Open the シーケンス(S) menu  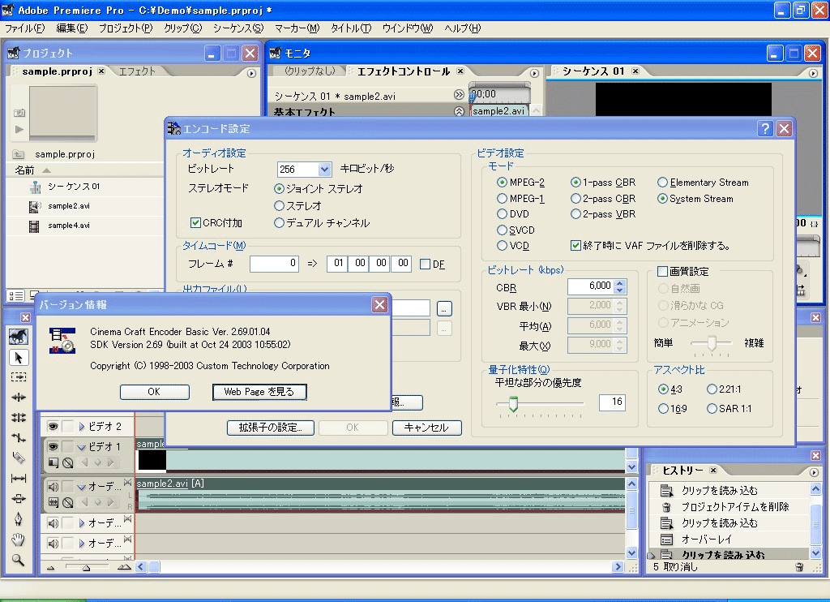[x=238, y=28]
